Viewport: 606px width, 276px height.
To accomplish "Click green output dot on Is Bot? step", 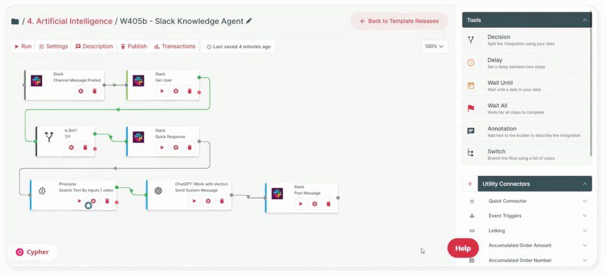I will click(x=95, y=134).
